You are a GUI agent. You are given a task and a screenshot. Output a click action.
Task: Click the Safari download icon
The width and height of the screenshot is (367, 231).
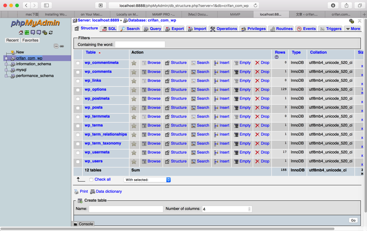pos(333,5)
